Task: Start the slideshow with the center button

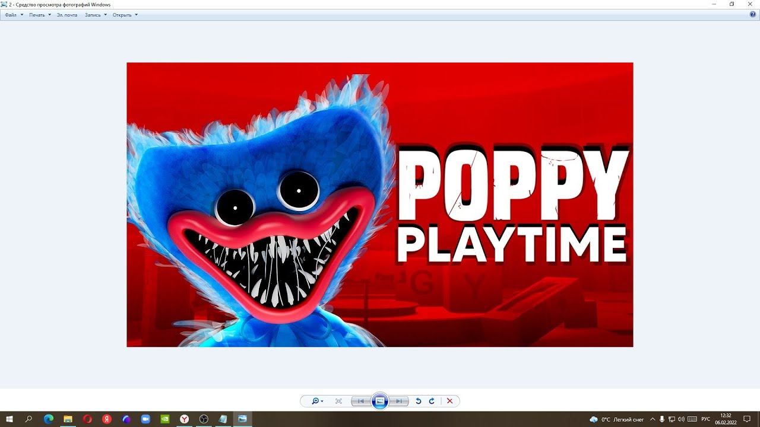Action: click(x=380, y=401)
